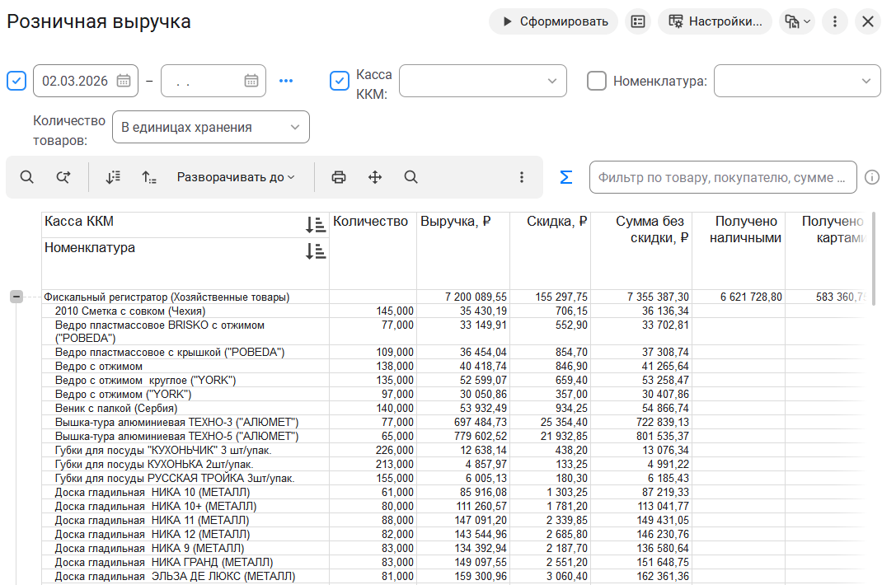
Task: Click the Sigma totals icon
Action: [x=566, y=177]
